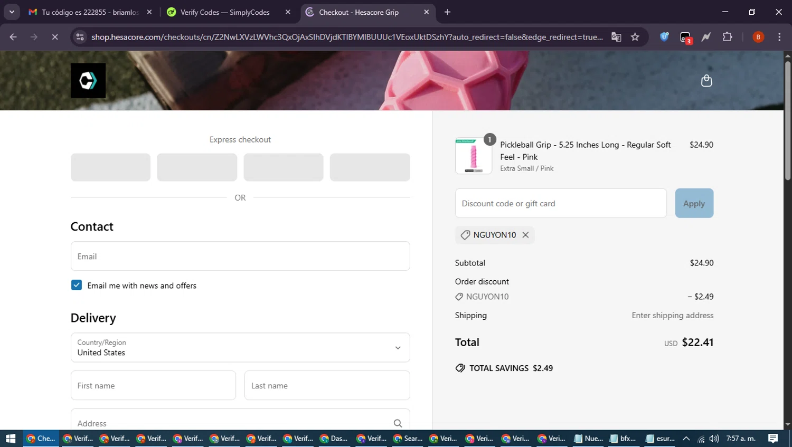Image resolution: width=792 pixels, height=447 pixels.
Task: Open the bfx... Notepad taskbar item
Action: 623,439
